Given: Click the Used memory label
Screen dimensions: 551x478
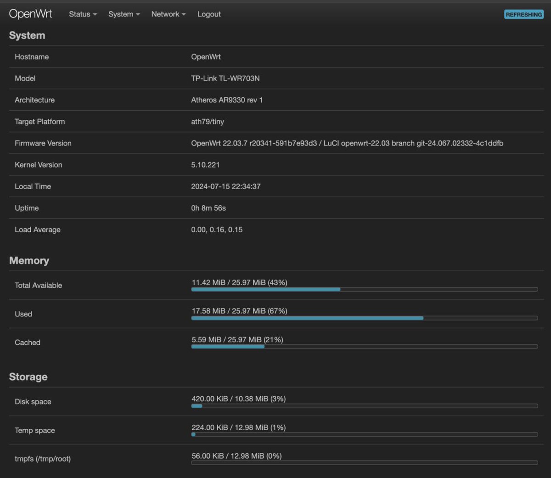Looking at the screenshot, I should coord(23,314).
